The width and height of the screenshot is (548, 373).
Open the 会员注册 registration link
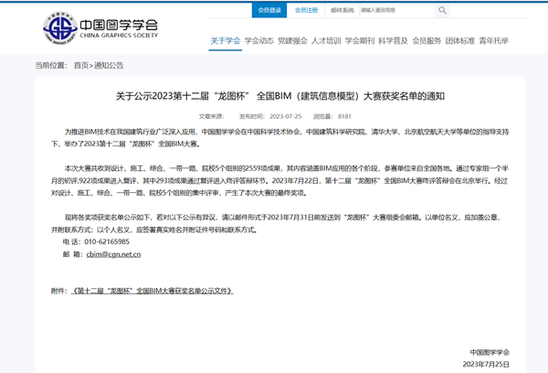coord(307,11)
